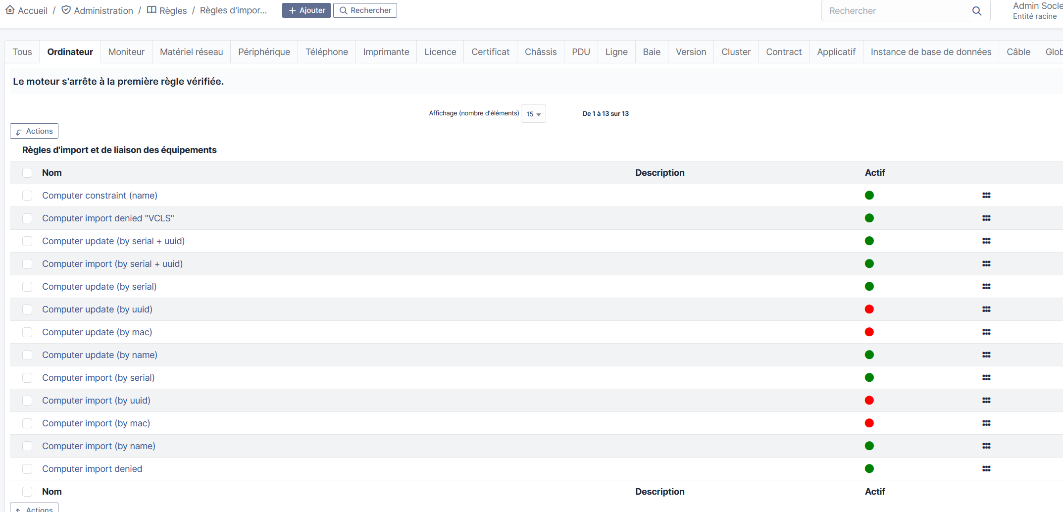
Task: Grab drag handle for Computer update (by uuid)
Action: pyautogui.click(x=986, y=309)
